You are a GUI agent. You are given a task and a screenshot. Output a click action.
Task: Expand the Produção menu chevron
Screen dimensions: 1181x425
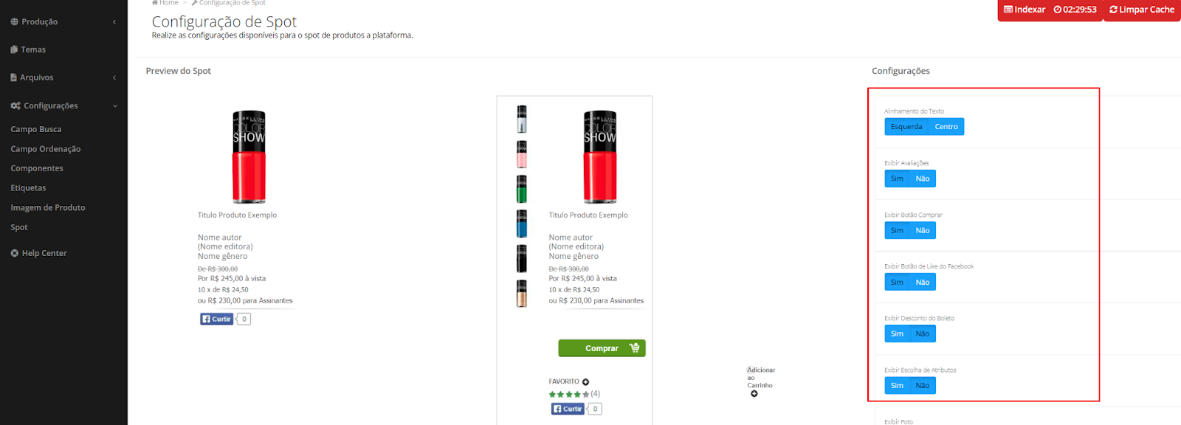tap(114, 22)
